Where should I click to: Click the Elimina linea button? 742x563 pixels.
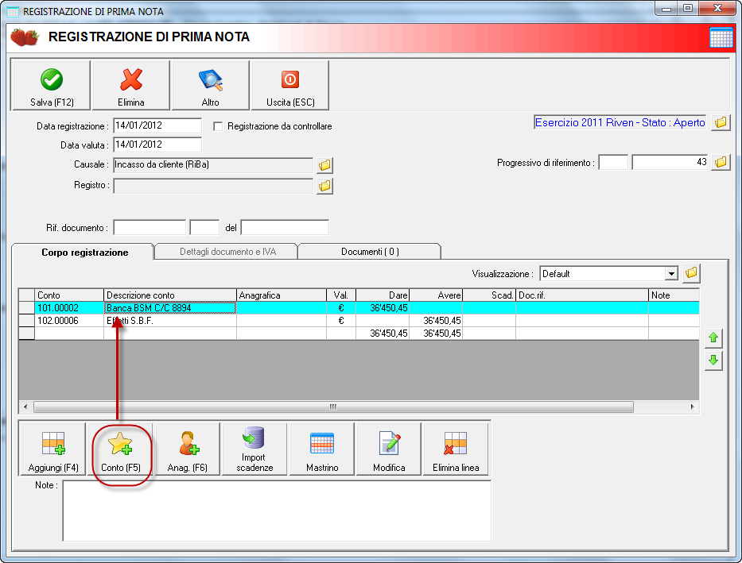click(456, 449)
